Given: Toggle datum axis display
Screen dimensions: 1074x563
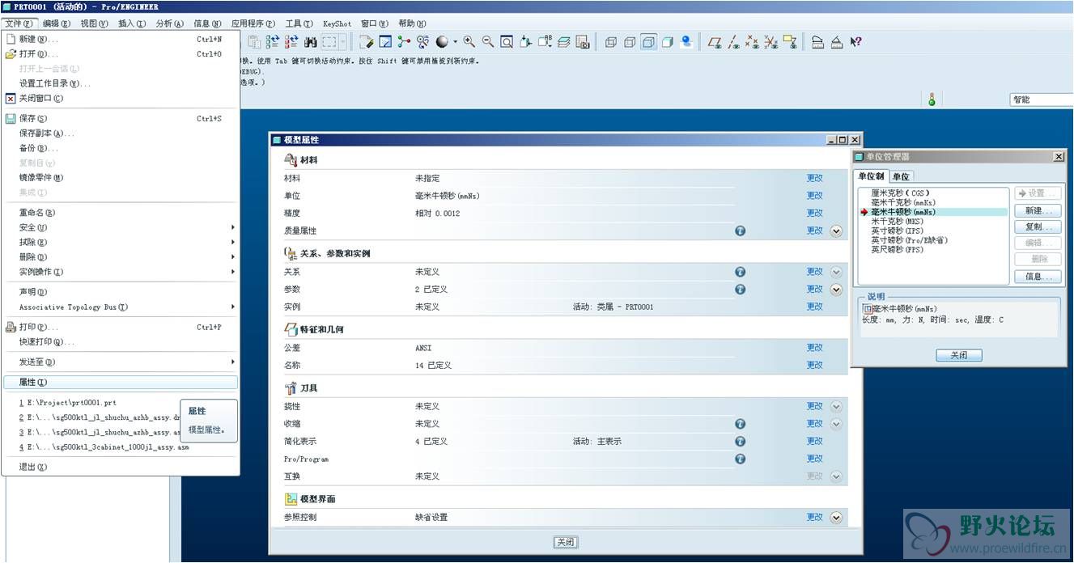Looking at the screenshot, I should tap(732, 41).
